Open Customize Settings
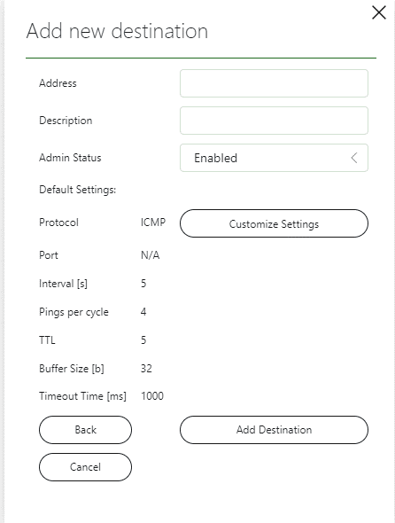Viewport: 395px width, 523px height. pos(274,223)
